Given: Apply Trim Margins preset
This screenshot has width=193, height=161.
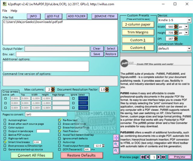Looking at the screenshot, I should coord(138,32).
